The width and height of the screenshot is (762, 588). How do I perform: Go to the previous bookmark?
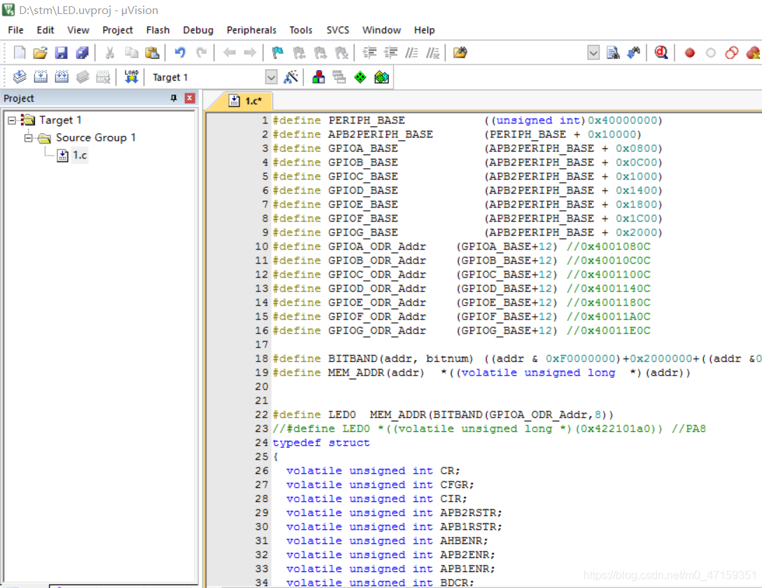pos(299,53)
